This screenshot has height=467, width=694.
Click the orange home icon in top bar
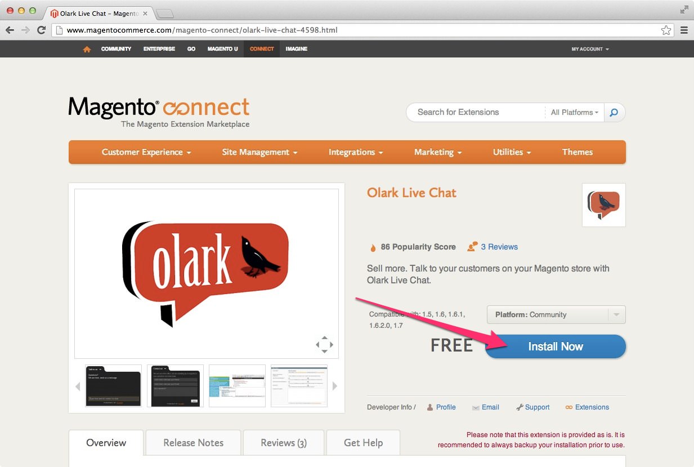pos(87,49)
